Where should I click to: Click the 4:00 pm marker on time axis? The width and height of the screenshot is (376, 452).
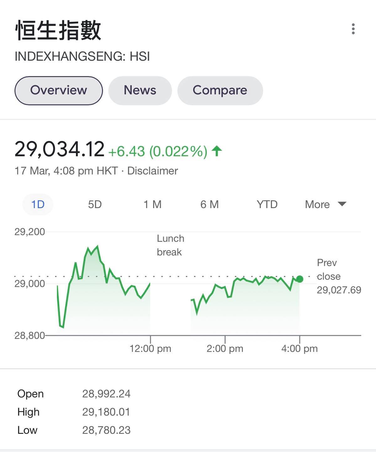pyautogui.click(x=300, y=348)
